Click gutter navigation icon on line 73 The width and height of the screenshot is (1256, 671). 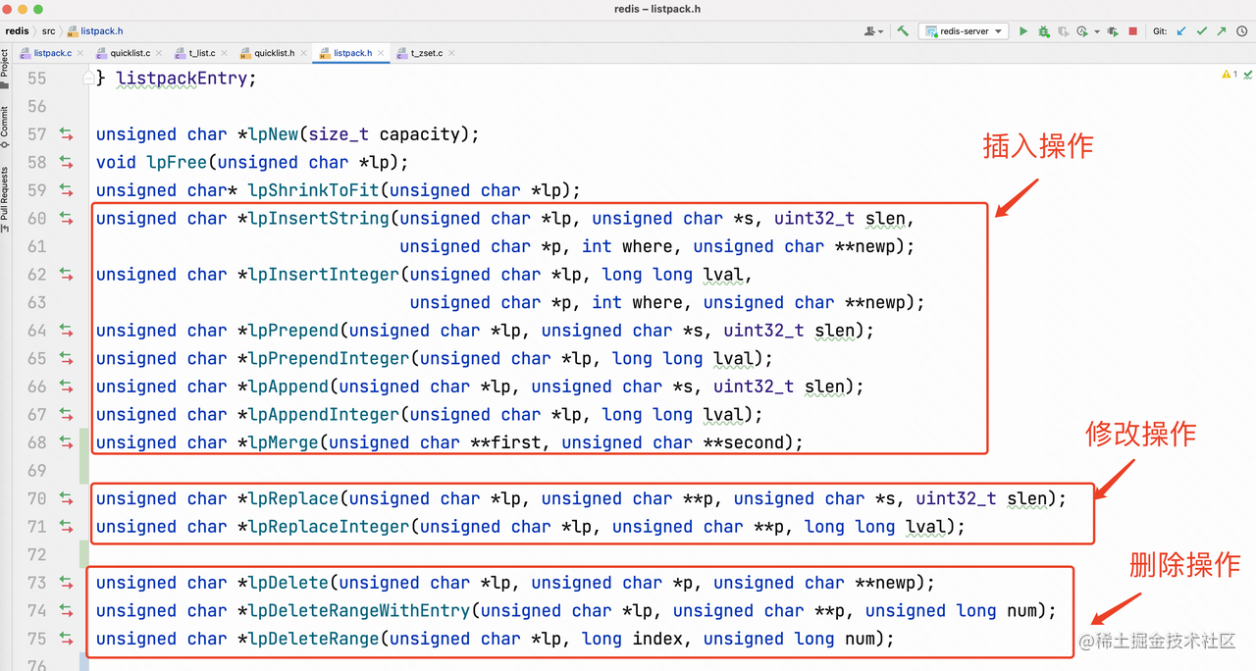(67, 583)
